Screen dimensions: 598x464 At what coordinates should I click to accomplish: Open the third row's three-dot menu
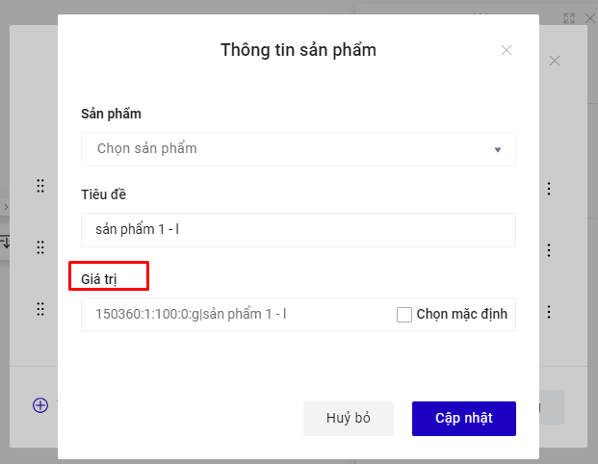click(x=549, y=312)
